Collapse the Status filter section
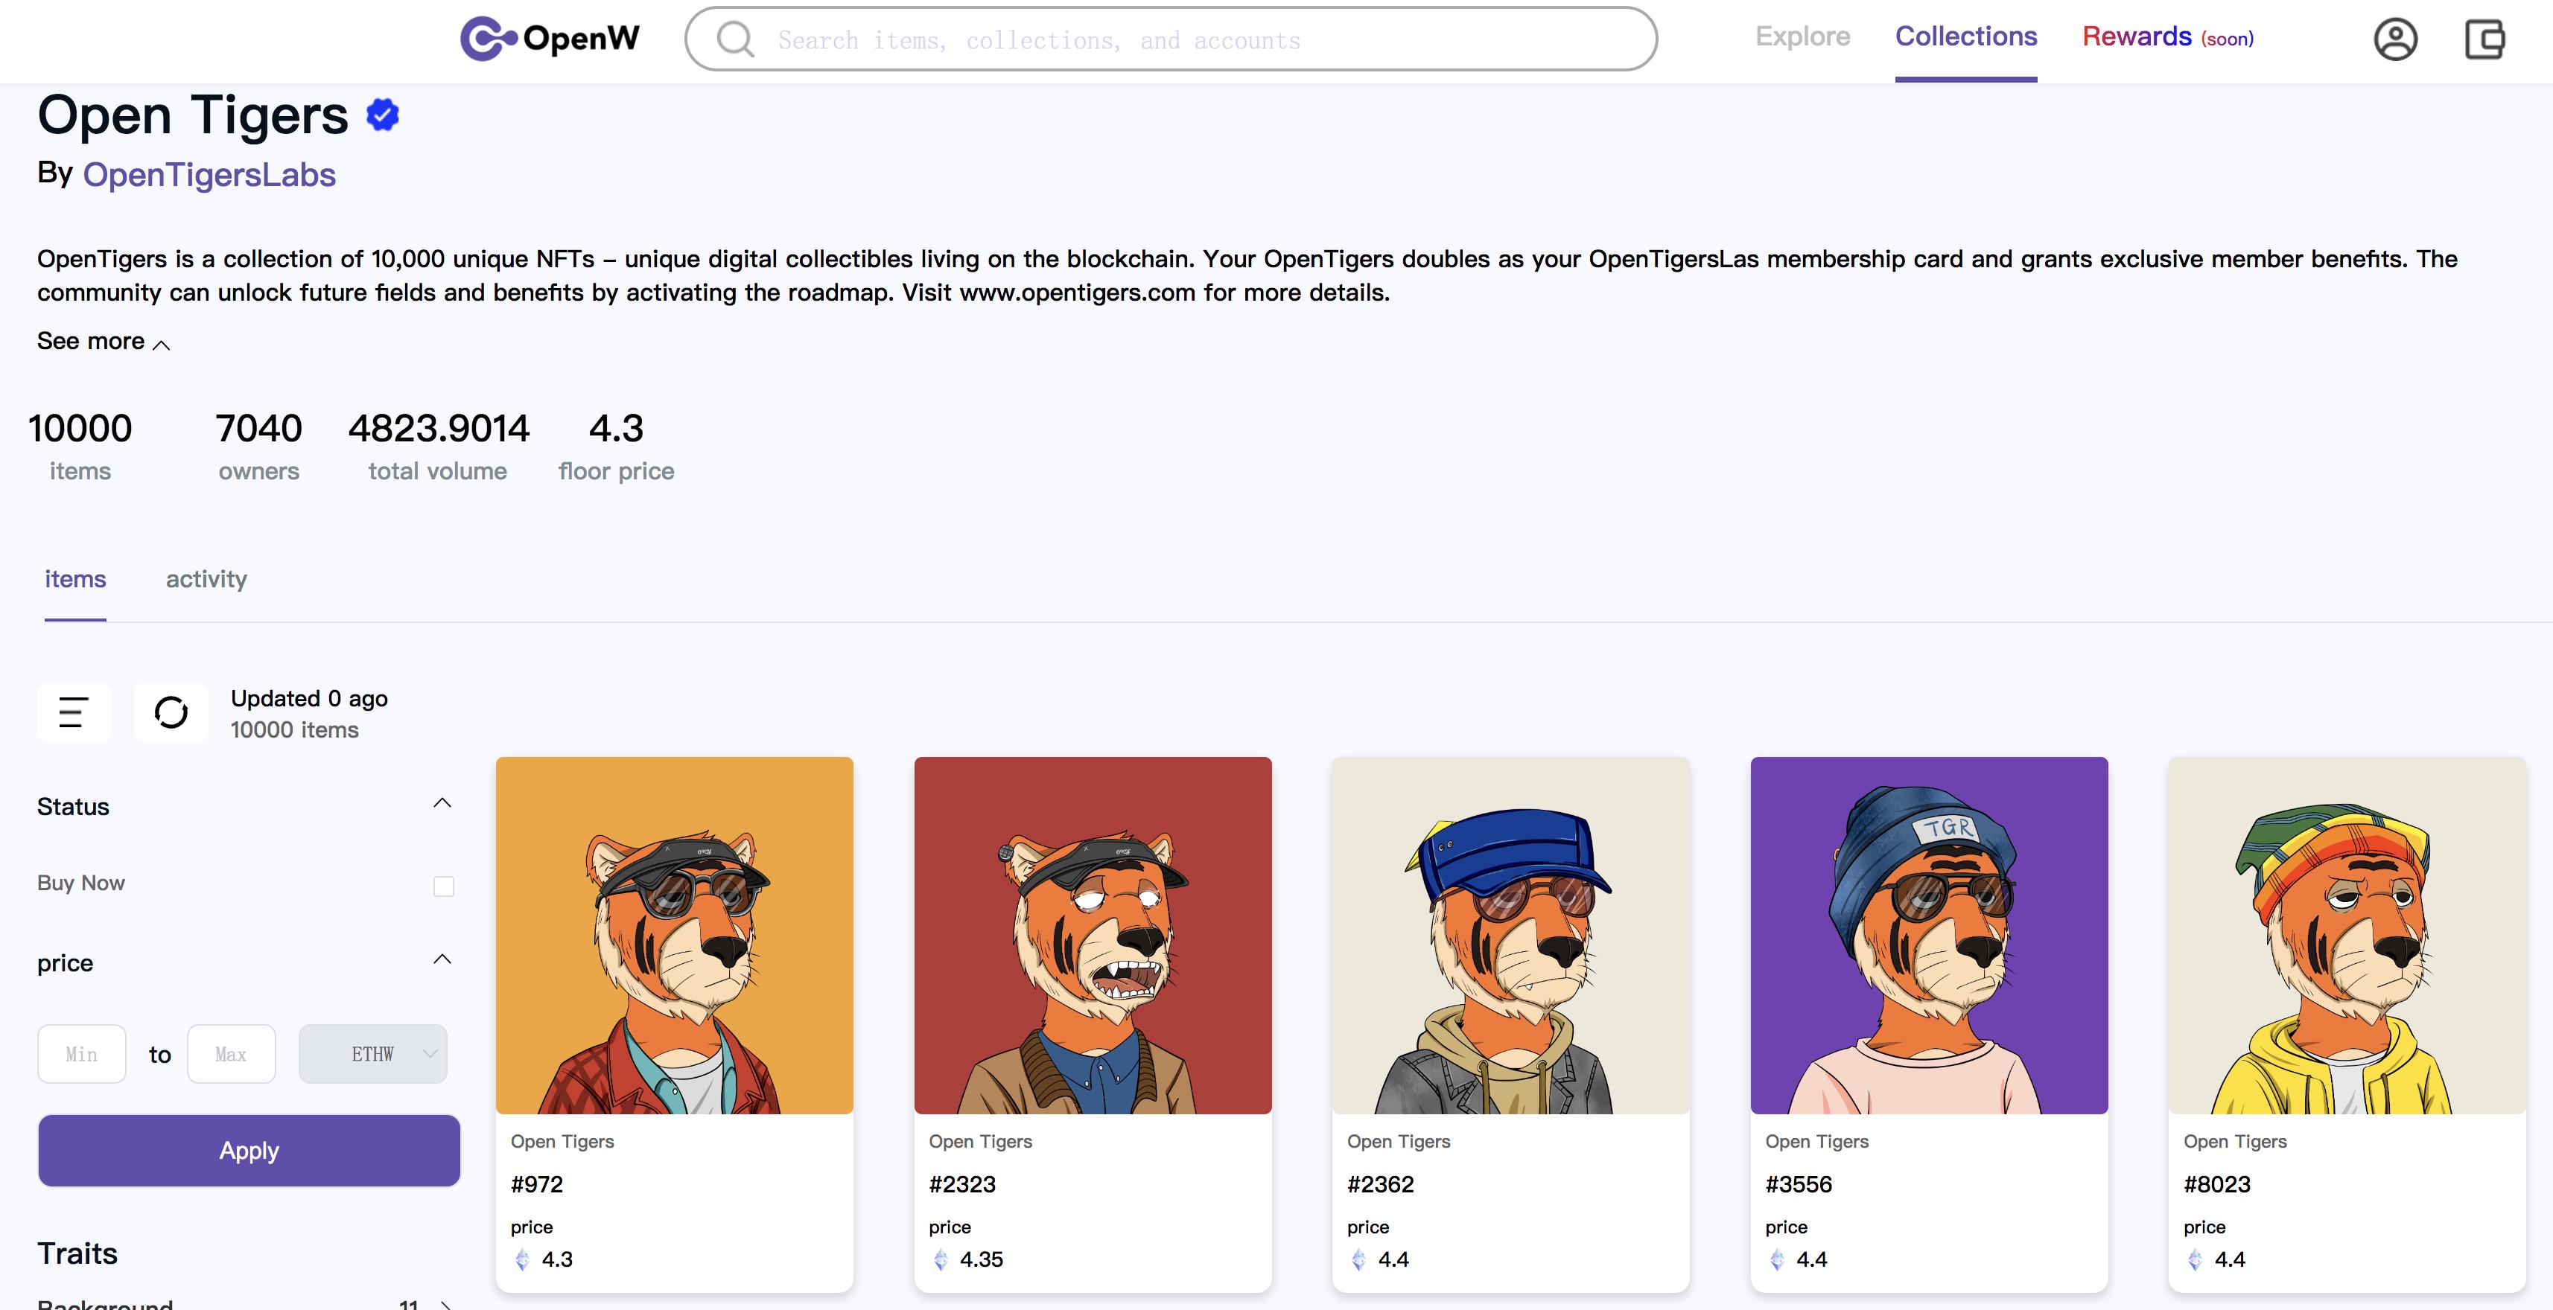This screenshot has width=2553, height=1310. pos(442,803)
